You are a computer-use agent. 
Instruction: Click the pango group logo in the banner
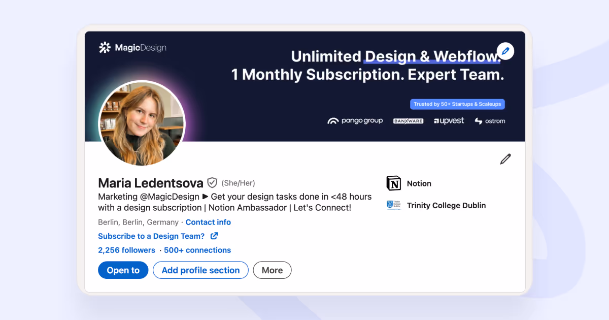(x=355, y=121)
